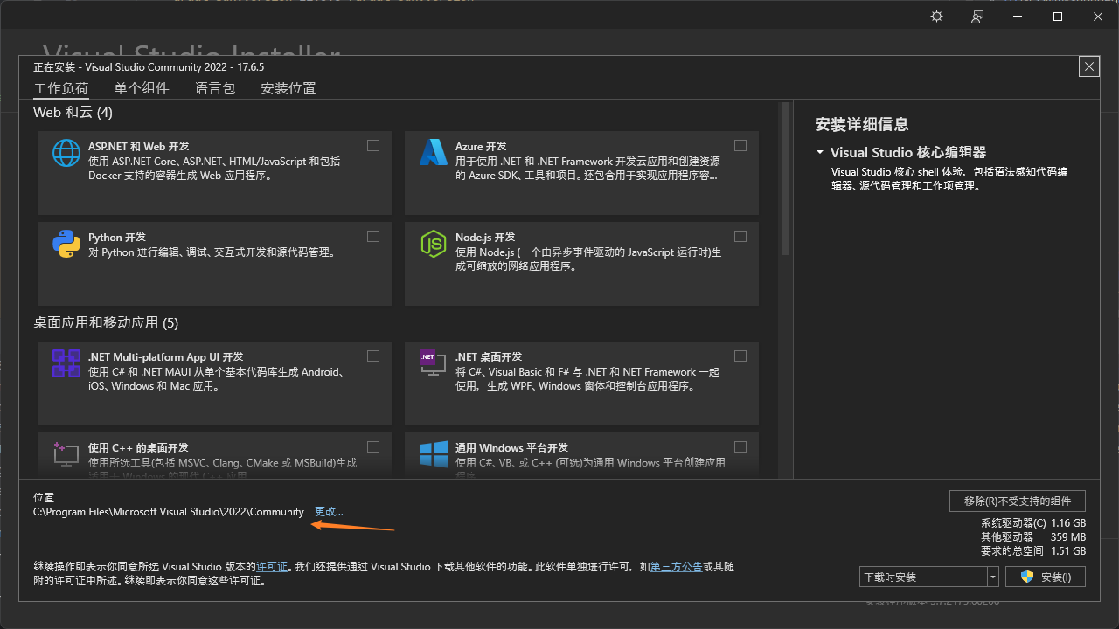Screen dimensions: 1119x629
Task: Check the .NET Multi-platform App UI 开发 workload
Action: click(x=373, y=356)
